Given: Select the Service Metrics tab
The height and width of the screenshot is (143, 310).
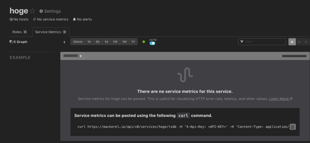Looking at the screenshot, I should point(51,32).
